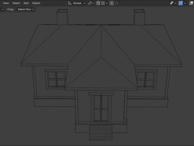Open the View menu

coord(6,3)
